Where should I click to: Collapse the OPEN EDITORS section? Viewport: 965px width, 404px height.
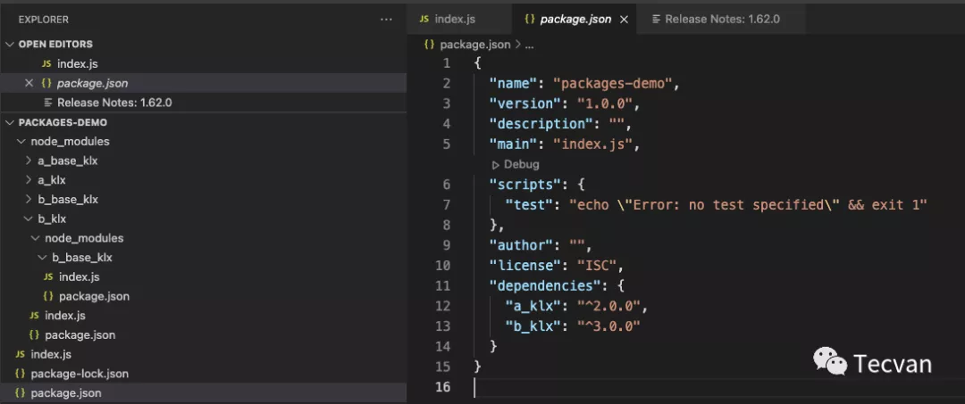pos(10,44)
